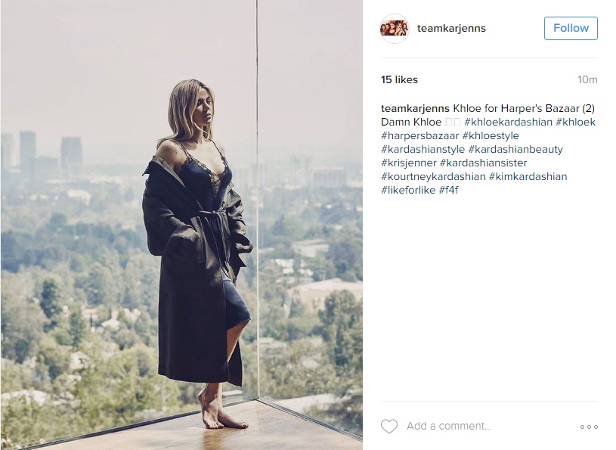Screen dimensions: 616x450
Task: Open the #krisjenner hashtag link
Action: pos(409,163)
